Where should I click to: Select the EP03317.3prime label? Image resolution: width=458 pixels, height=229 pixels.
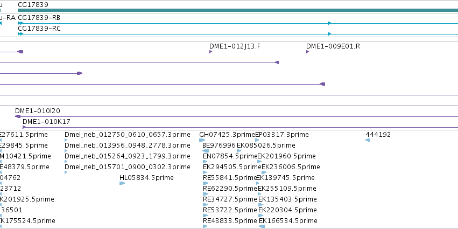[282, 135]
